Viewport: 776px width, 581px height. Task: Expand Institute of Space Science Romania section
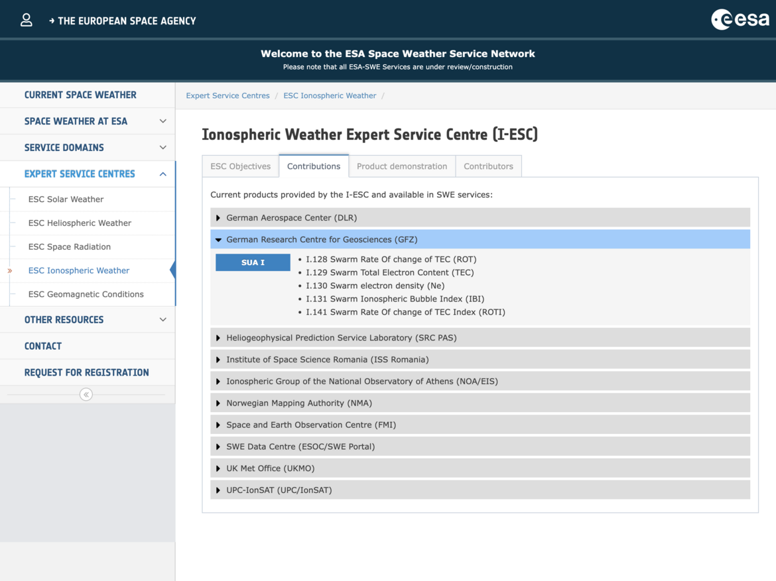(480, 360)
